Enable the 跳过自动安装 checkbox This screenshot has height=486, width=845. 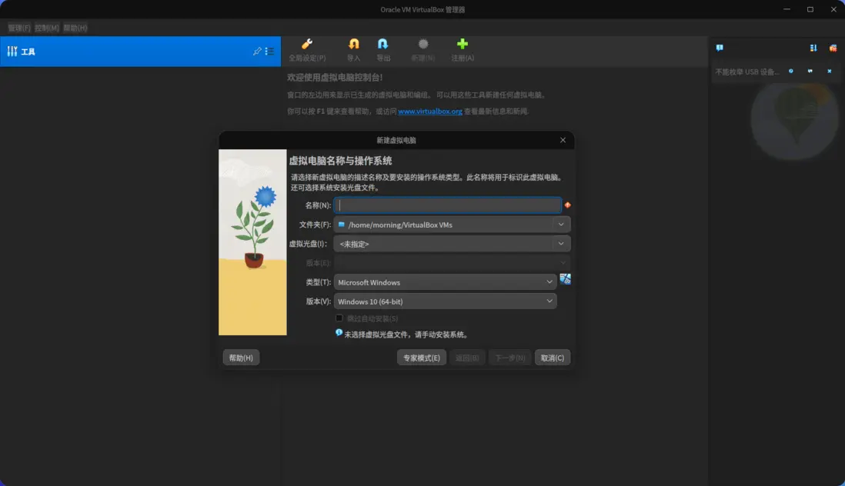point(339,318)
